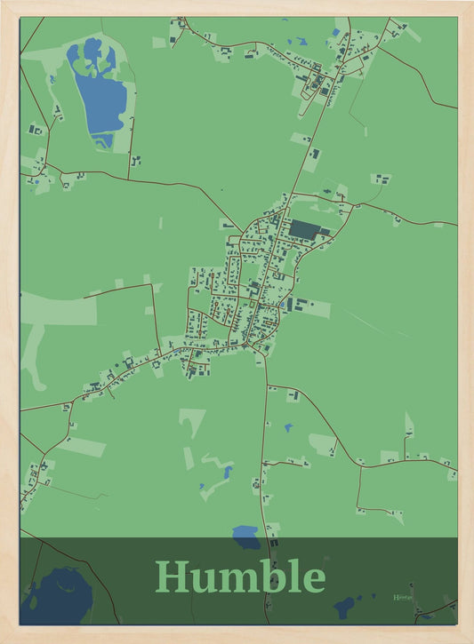Click the small blue pond east of the southern road
This screenshot has width=474, height=644.
(289, 428)
